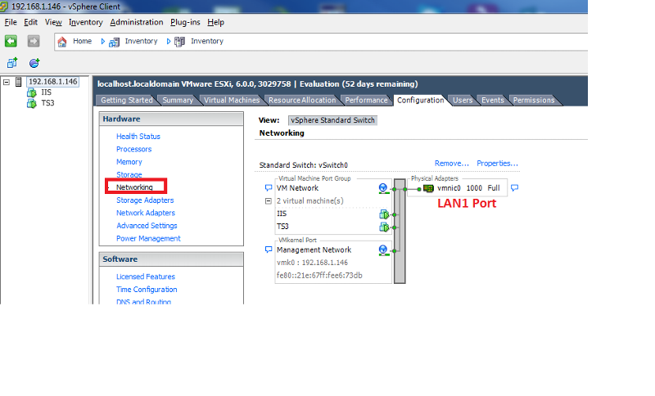Click the speech bubble icon beside Management Network
Viewport: 655px width, 396px height.
tap(269, 250)
